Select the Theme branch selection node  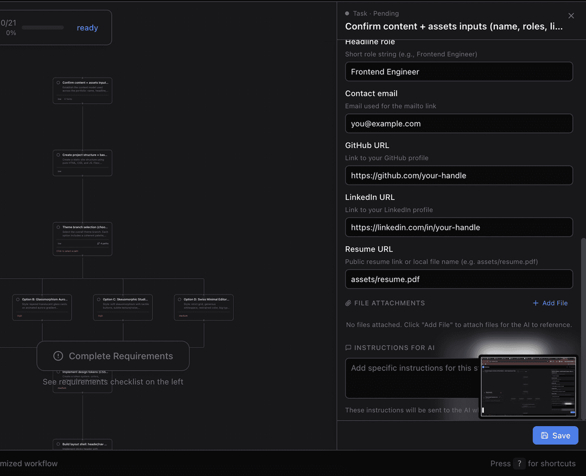[x=82, y=239]
